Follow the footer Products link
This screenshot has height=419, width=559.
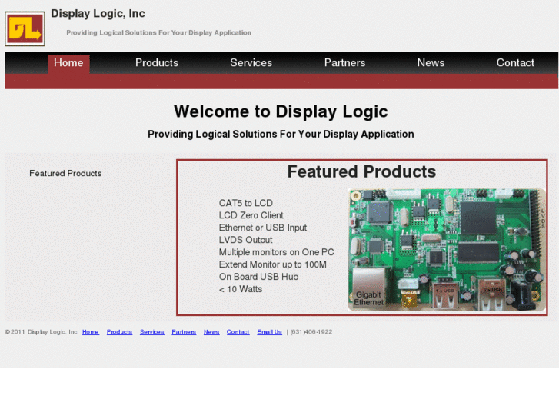click(x=119, y=331)
